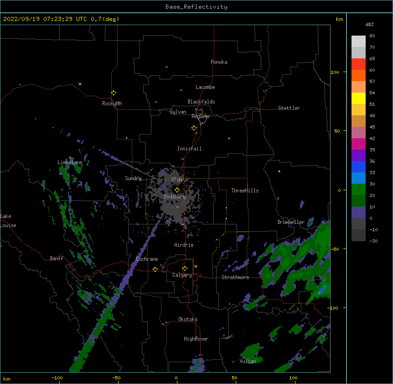Click the Airdrie city label
The height and width of the screenshot is (384, 393).
pyautogui.click(x=184, y=245)
